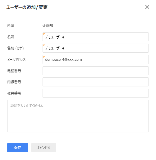Click the 電話番号 label
156x160 pixels.
tap(14, 71)
